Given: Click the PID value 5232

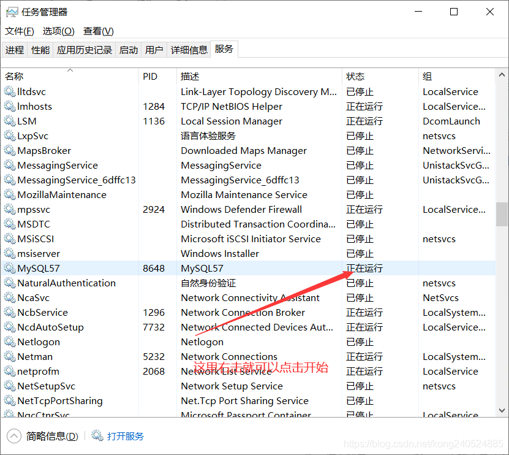Looking at the screenshot, I should [x=154, y=356].
